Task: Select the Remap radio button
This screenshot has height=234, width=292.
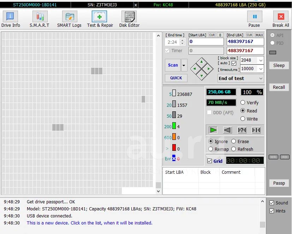Action: point(211,149)
